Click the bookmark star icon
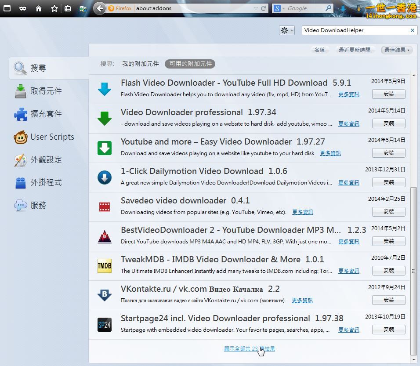Screen dimensions: 420x366 (x=54, y=8)
